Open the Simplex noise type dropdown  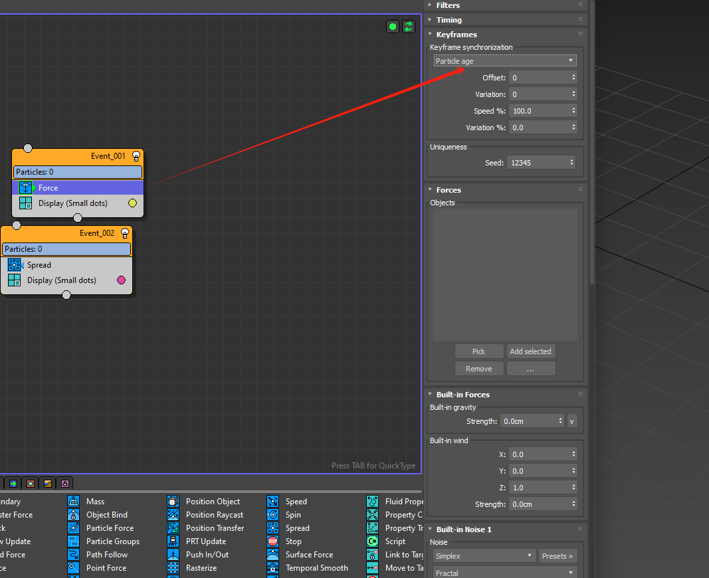[x=484, y=556]
